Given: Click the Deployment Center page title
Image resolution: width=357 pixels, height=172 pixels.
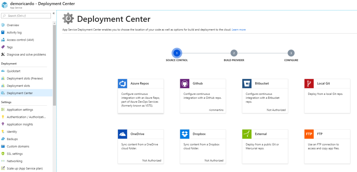Looking at the screenshot, I should coord(114,19).
